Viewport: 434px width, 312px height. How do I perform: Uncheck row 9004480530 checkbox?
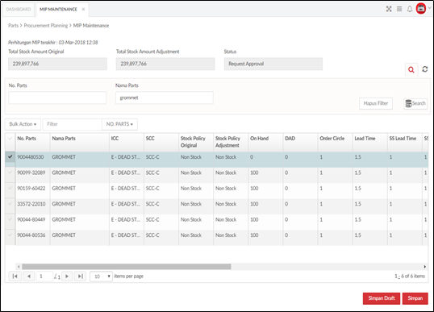coord(10,156)
